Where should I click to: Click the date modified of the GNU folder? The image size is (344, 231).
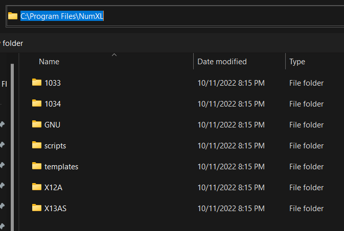(231, 125)
